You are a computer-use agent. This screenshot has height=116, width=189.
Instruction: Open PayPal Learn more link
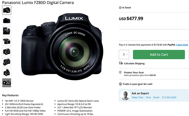182,45
